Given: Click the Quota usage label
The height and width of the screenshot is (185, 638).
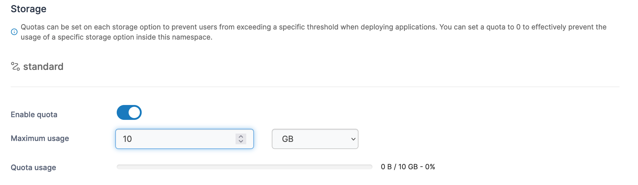Looking at the screenshot, I should [33, 167].
